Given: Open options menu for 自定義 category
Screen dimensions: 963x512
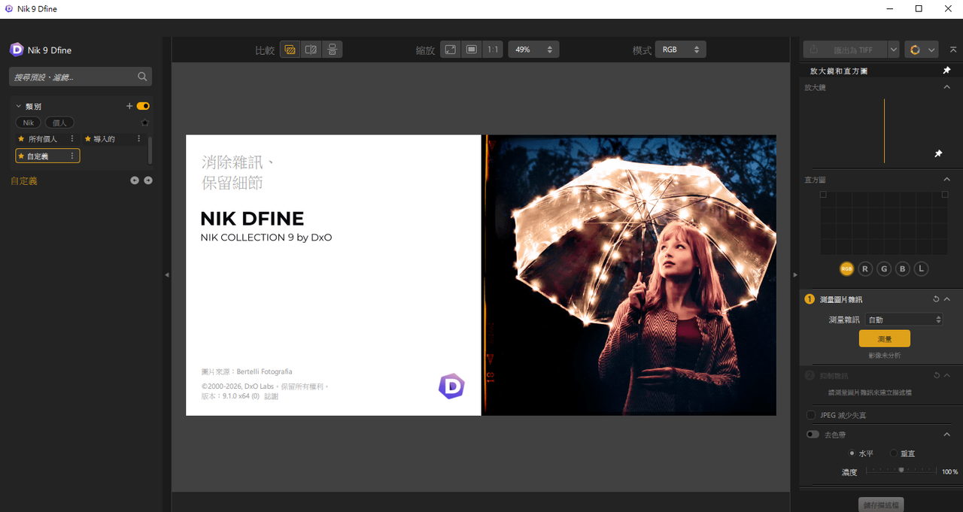Looking at the screenshot, I should [x=72, y=156].
